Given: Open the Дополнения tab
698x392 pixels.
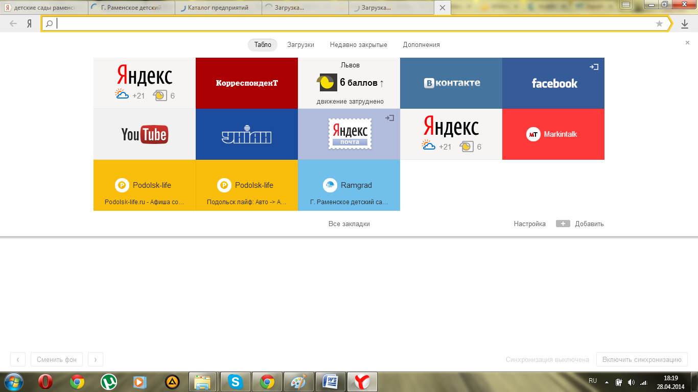Looking at the screenshot, I should coord(421,45).
